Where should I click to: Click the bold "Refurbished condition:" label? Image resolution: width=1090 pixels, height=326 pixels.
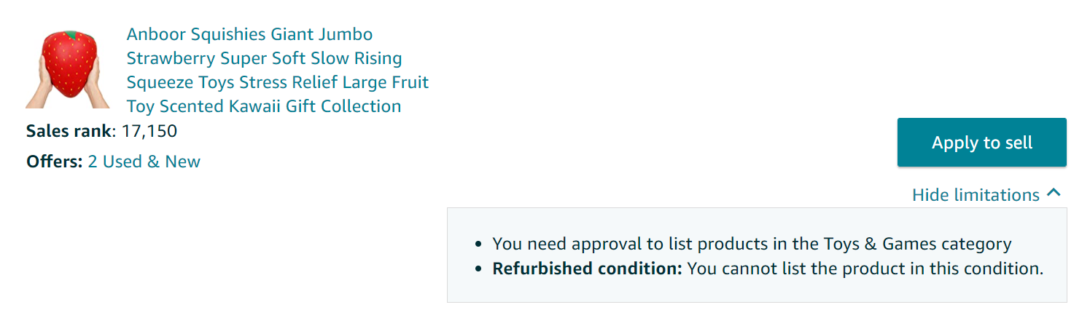coord(587,269)
